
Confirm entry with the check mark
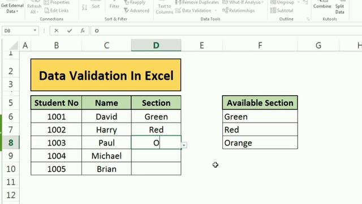pos(70,31)
